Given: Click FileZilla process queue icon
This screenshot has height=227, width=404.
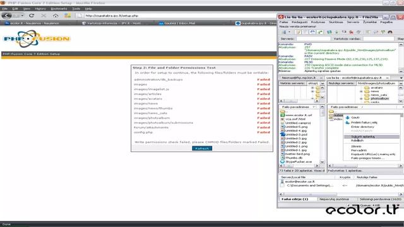Looking at the screenshot, I should 336,32.
